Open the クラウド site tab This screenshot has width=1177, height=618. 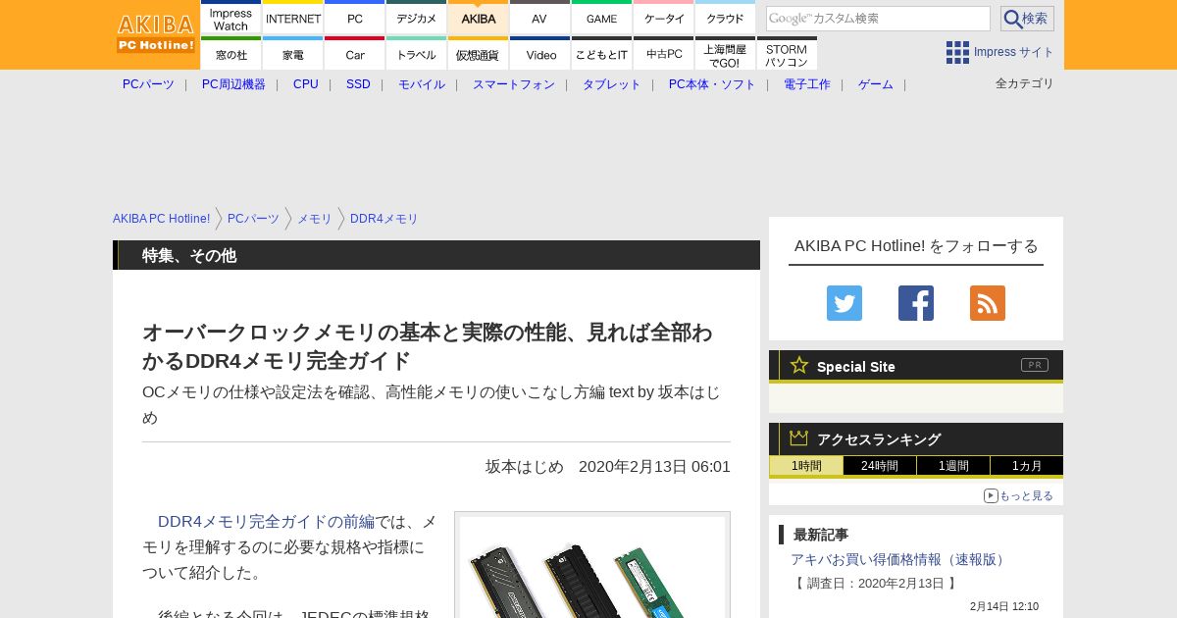pyautogui.click(x=726, y=17)
